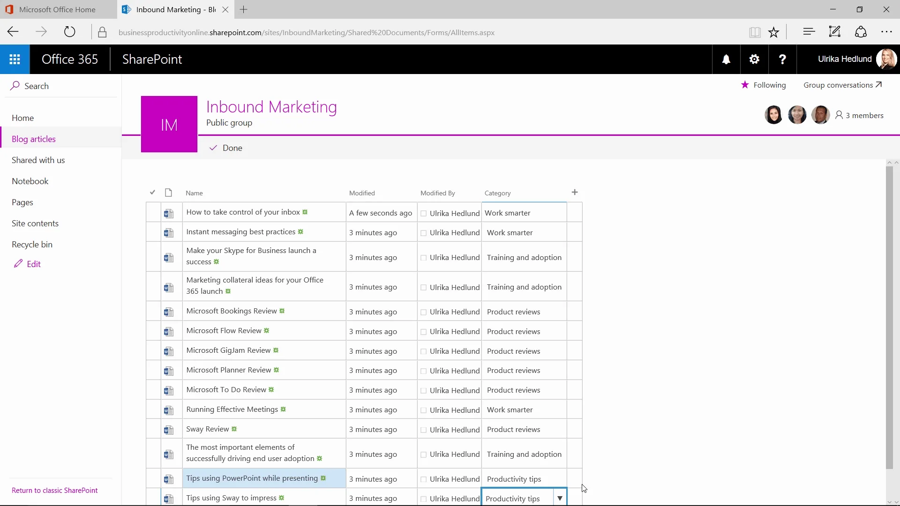Click the Search box
The height and width of the screenshot is (506, 900).
[x=61, y=86]
